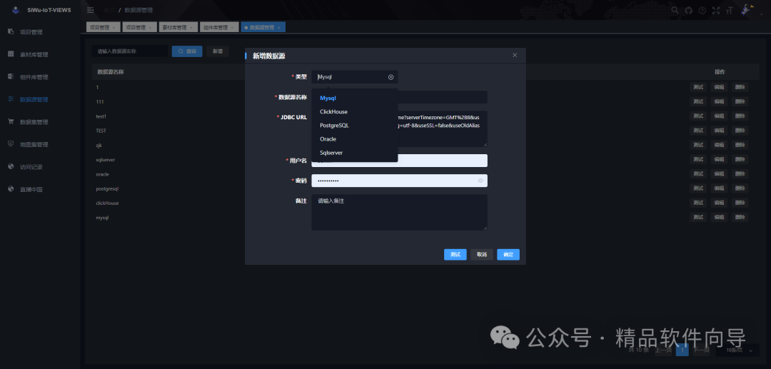Click the SiWu-IoT-VIEWS logo

41,10
